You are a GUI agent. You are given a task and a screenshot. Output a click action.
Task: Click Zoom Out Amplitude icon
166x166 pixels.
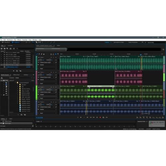[140, 117]
